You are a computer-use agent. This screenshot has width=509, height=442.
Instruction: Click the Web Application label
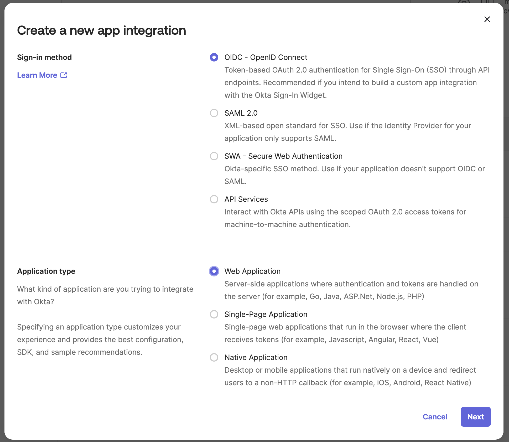coord(252,271)
